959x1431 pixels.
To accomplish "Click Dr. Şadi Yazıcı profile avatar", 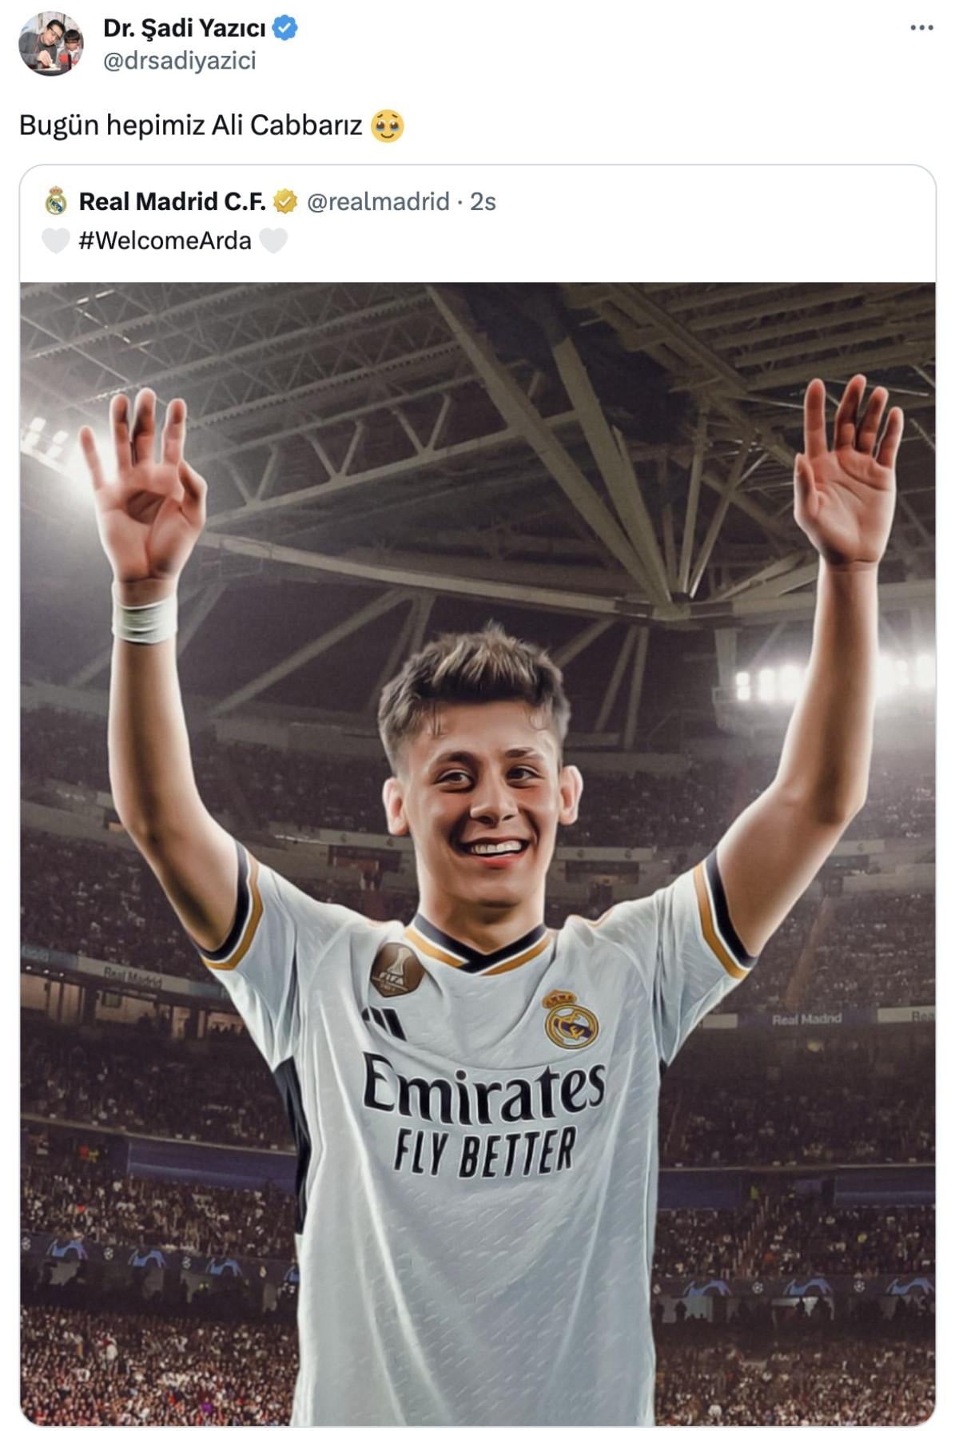I will tap(51, 43).
